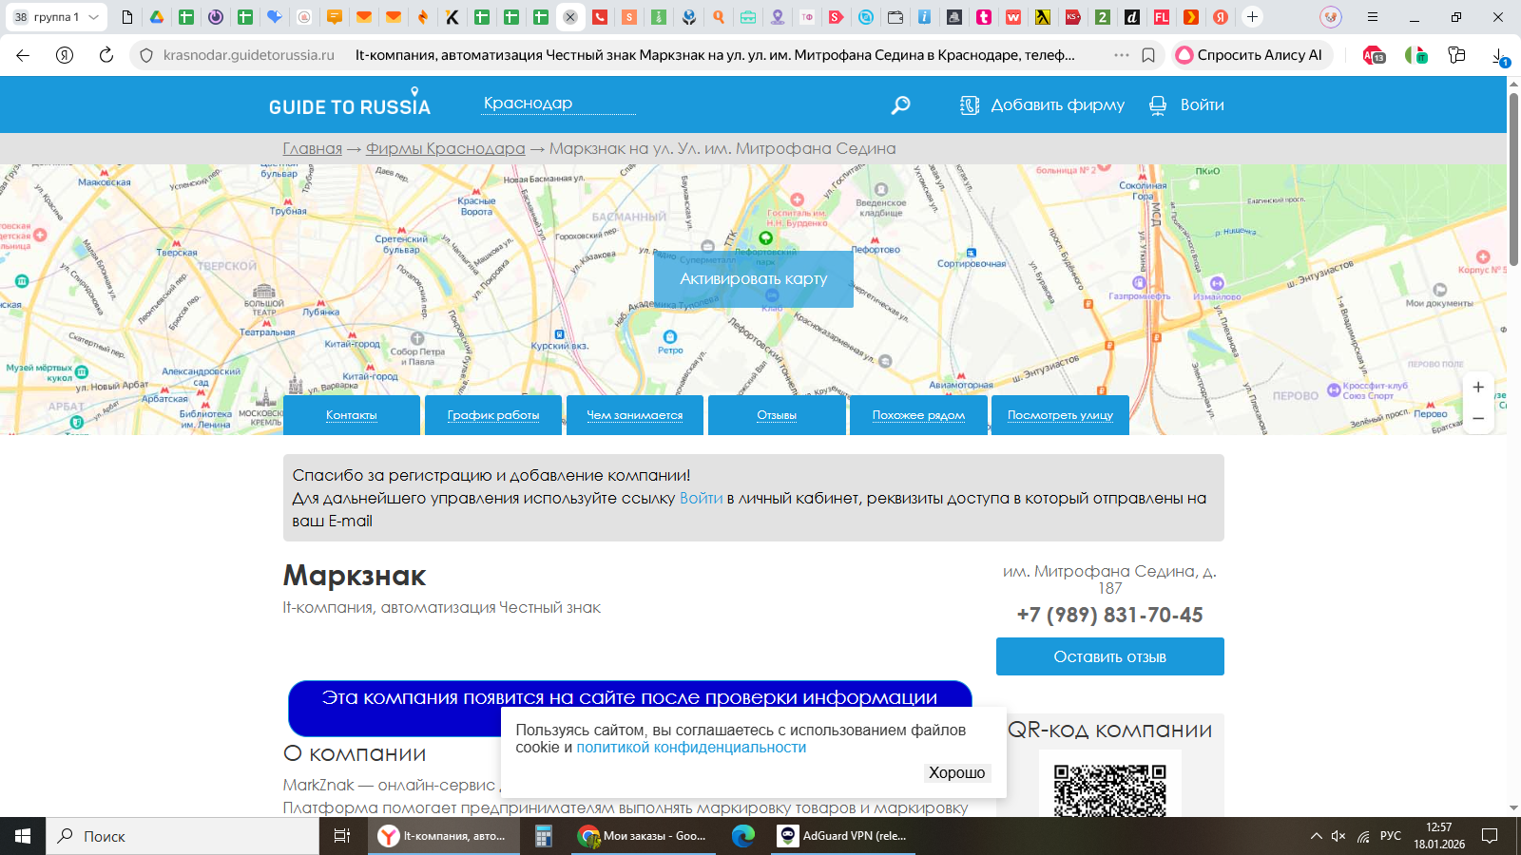Open site protection shield info
This screenshot has width=1521, height=855.
146,55
